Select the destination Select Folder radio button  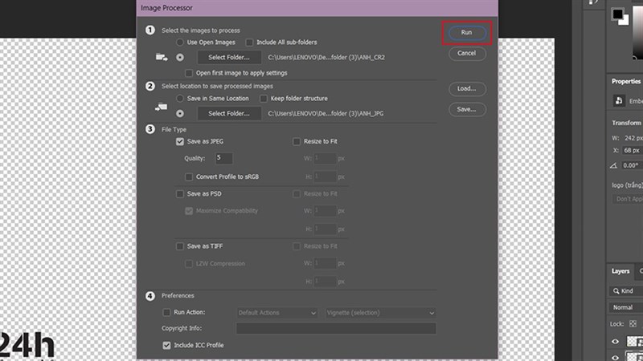click(x=179, y=113)
